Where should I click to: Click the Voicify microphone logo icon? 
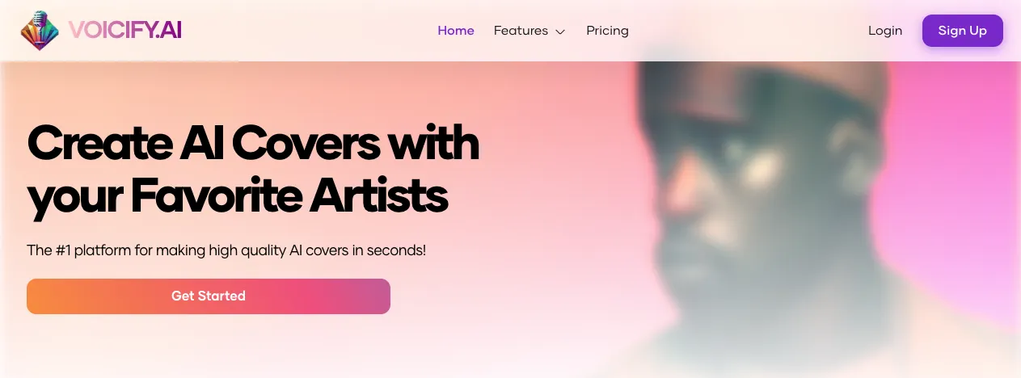[40, 31]
